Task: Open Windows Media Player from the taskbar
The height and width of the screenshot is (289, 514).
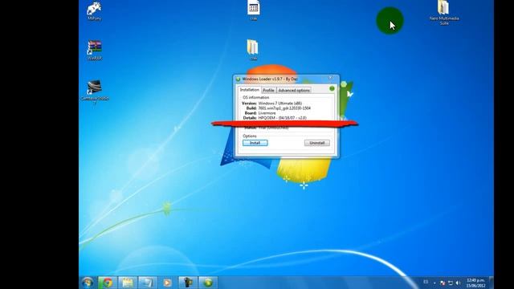Action: [167, 283]
